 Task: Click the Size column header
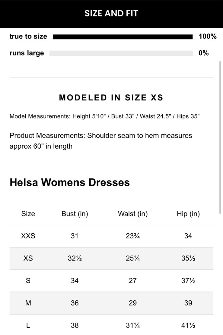pos(28,214)
